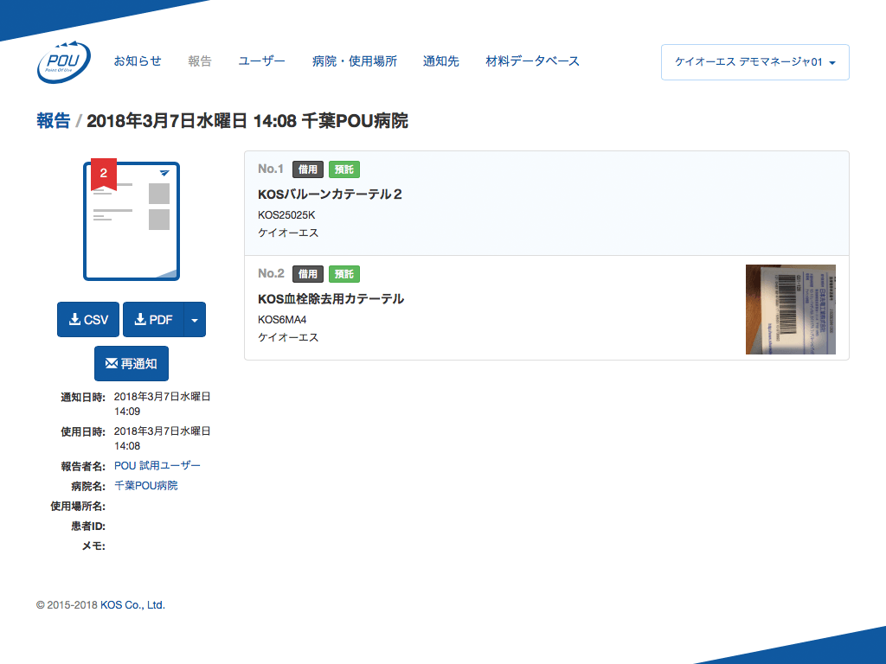Click the 使用日時 label

click(83, 432)
